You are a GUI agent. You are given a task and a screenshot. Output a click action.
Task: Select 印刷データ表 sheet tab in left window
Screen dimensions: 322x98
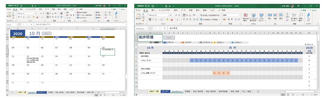[22, 92]
